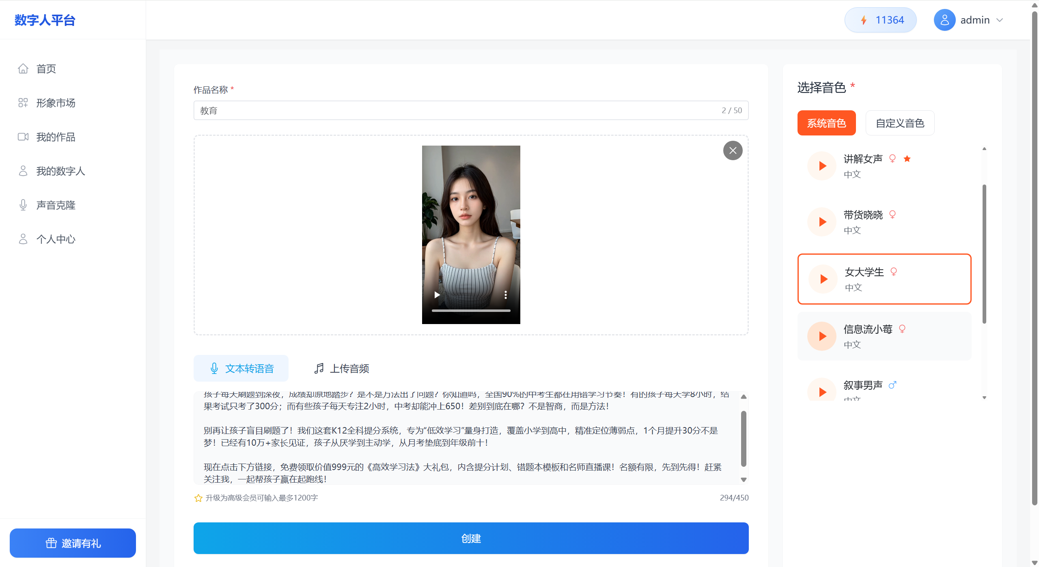Click the lightning points balance 11364
1039x567 pixels.
pos(880,20)
